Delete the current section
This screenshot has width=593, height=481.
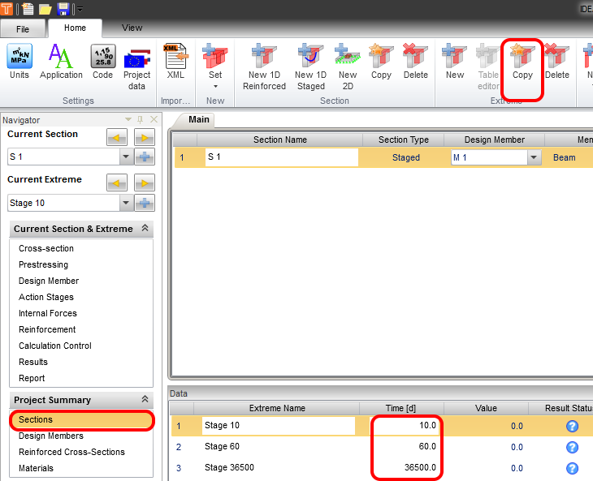coord(415,62)
